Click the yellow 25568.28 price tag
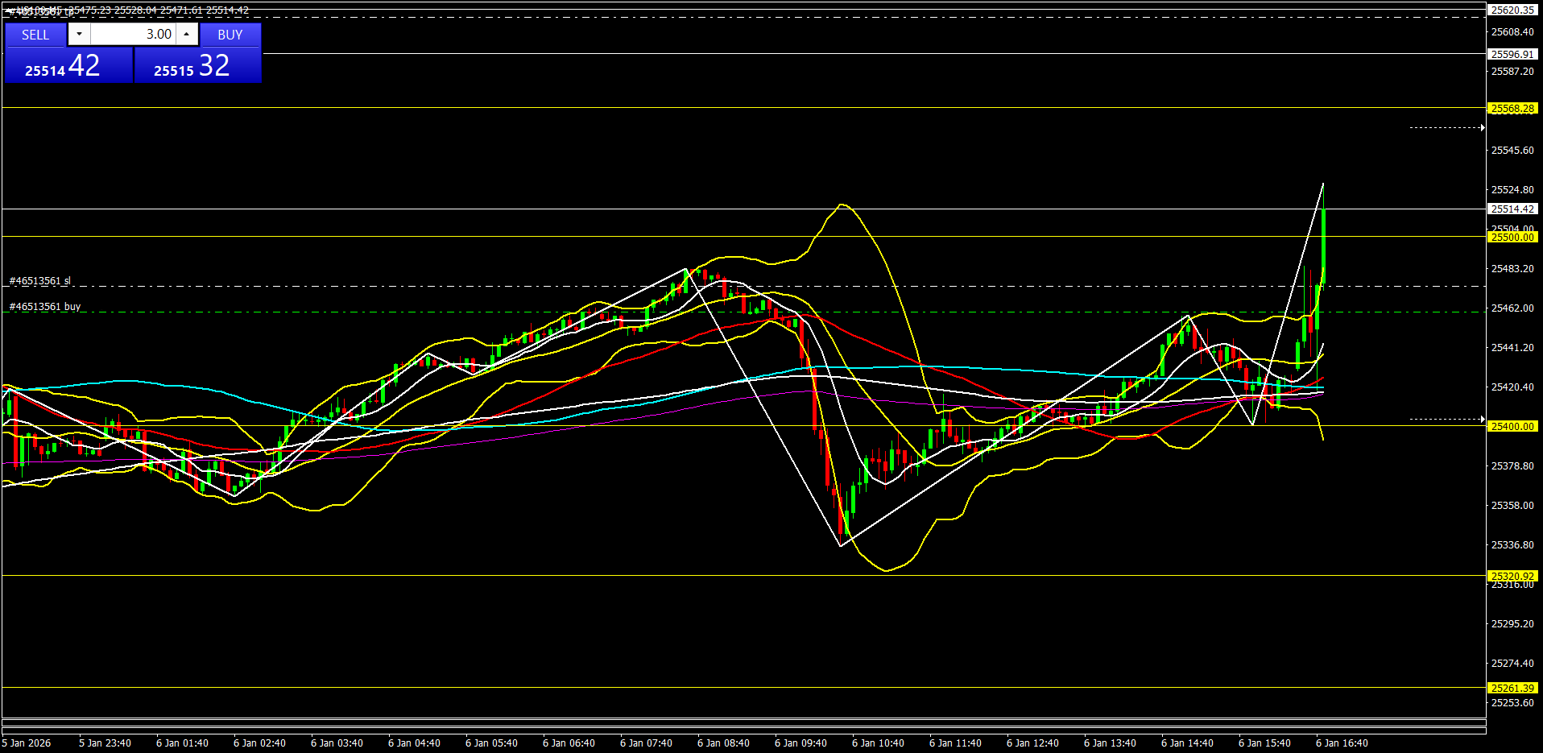This screenshot has height=753, width=1543. point(1512,109)
